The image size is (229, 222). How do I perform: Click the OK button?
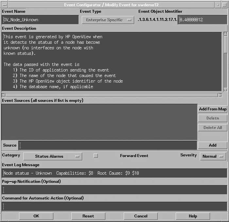(36, 216)
